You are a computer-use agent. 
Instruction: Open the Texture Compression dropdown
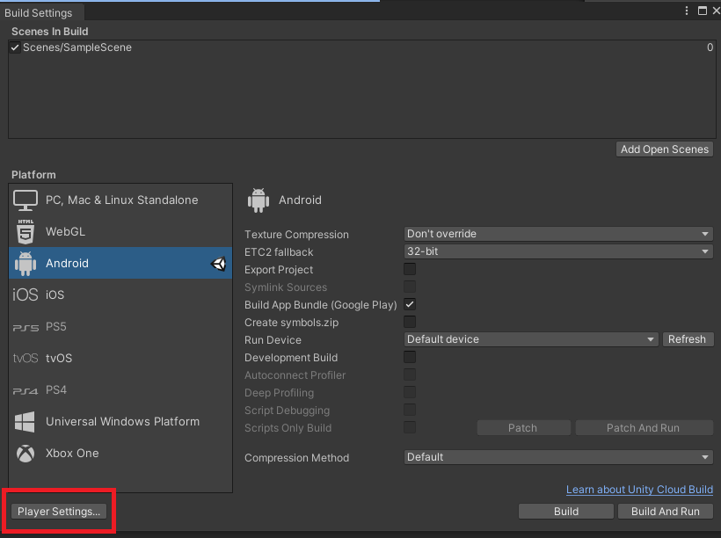pyautogui.click(x=558, y=234)
